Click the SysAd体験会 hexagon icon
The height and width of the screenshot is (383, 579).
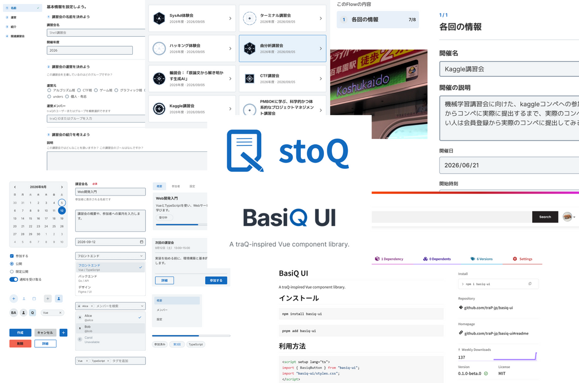tap(159, 19)
